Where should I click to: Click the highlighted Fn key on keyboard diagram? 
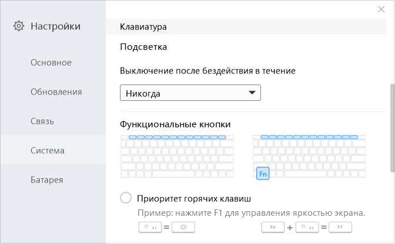(x=263, y=174)
